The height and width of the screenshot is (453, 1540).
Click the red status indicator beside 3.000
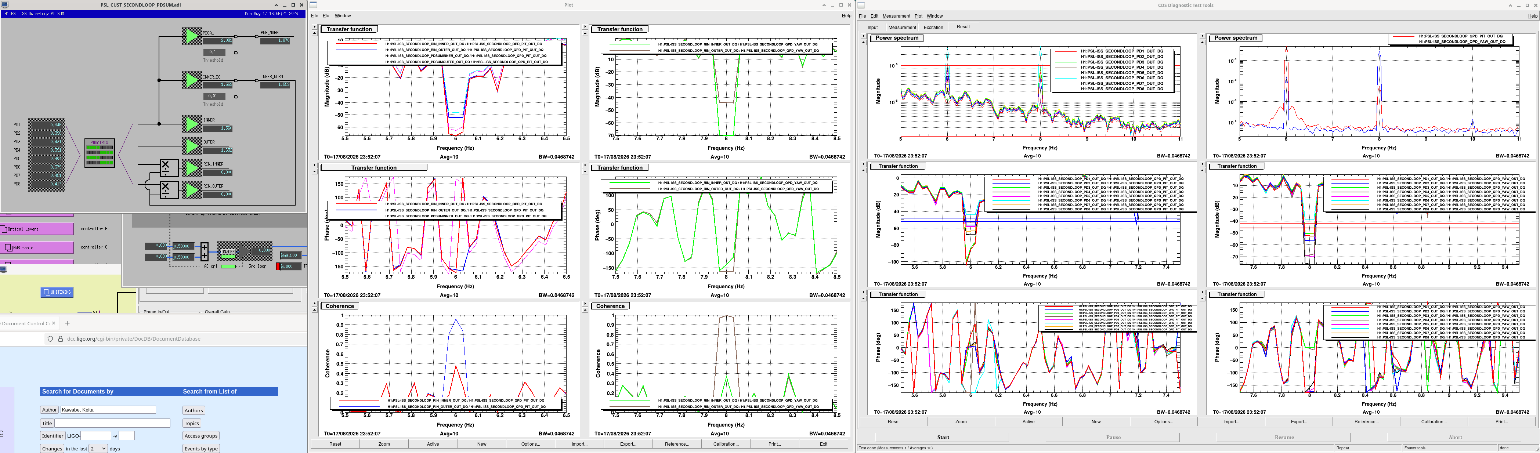[x=279, y=267]
